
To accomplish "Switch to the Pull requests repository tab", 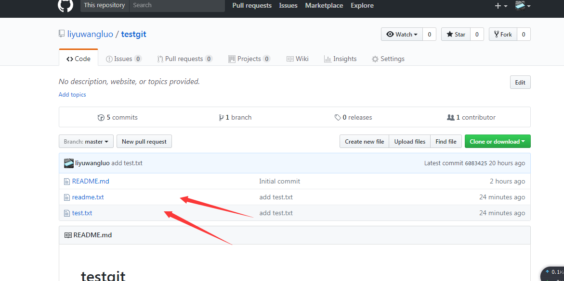I will [185, 59].
